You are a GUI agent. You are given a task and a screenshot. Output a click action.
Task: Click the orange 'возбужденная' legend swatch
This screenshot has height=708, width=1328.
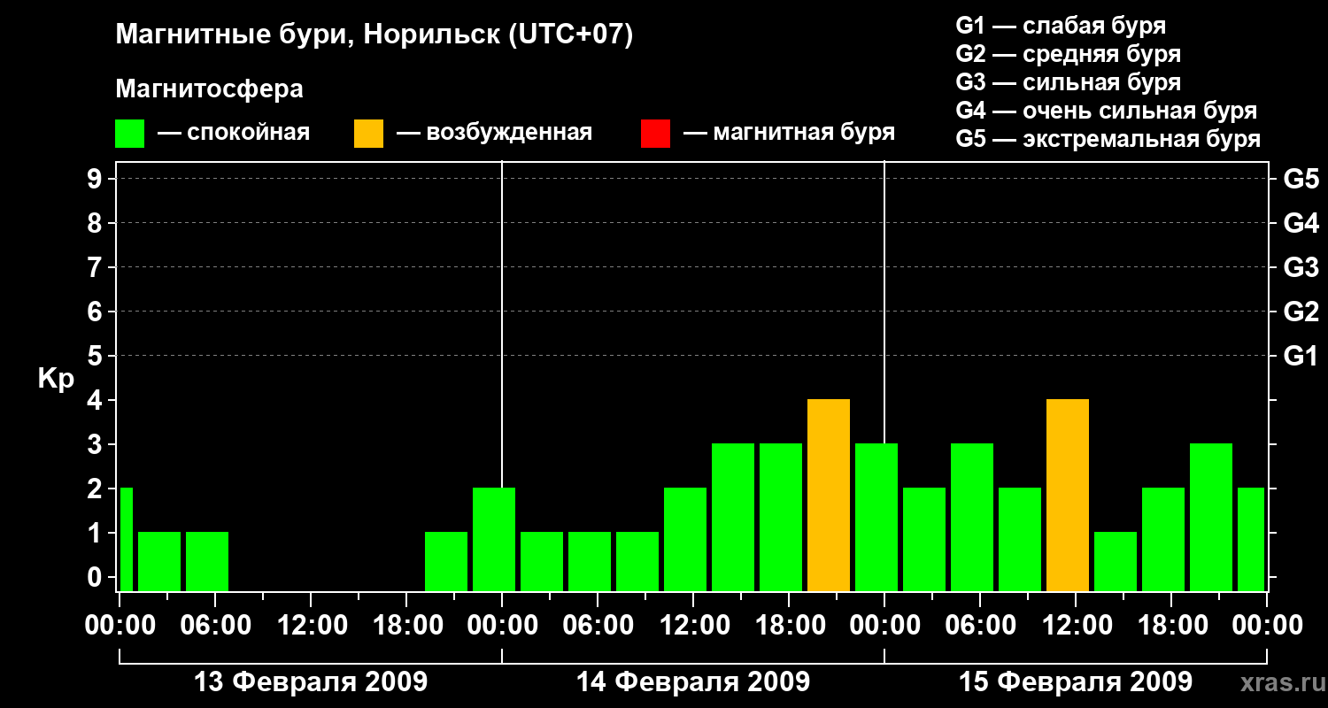click(x=368, y=134)
